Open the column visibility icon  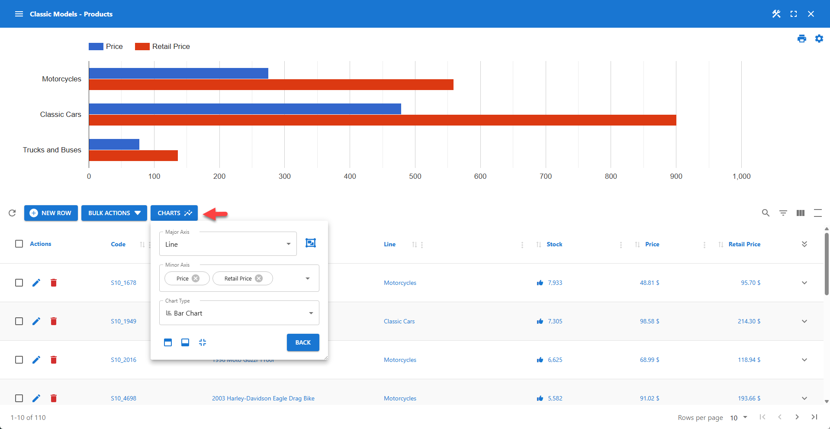[x=800, y=213]
